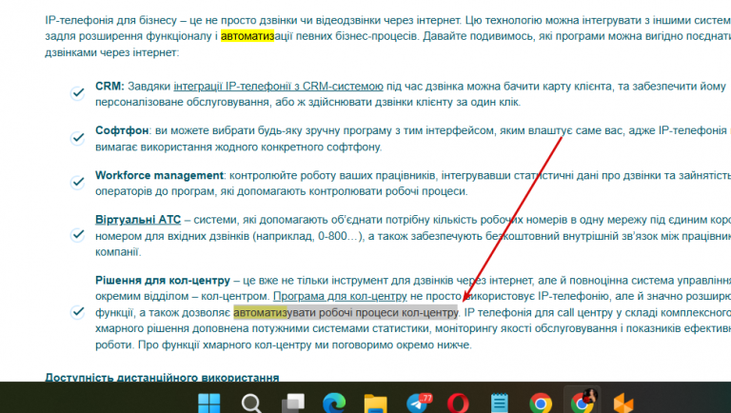
Task: Click text IP-телефонія для бізнесу
Action: [x=111, y=20]
